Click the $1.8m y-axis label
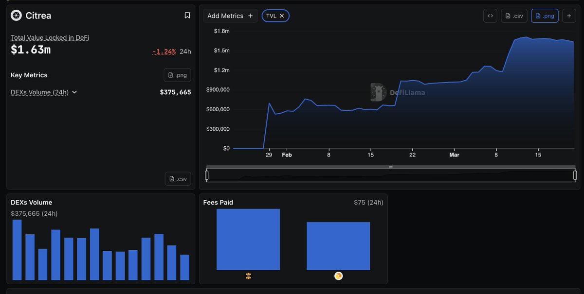Screen dimensions: 584x294 pyautogui.click(x=221, y=31)
